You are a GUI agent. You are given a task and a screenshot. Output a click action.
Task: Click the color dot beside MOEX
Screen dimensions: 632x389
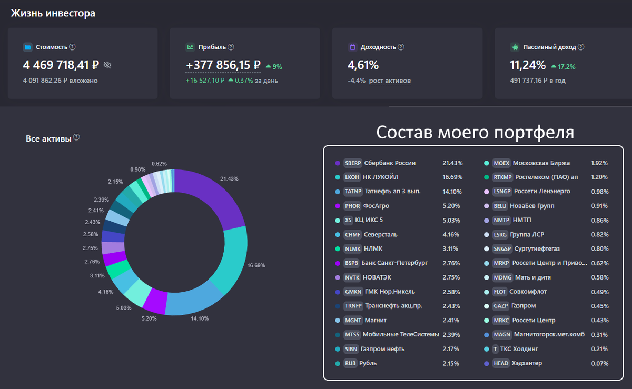coord(487,163)
